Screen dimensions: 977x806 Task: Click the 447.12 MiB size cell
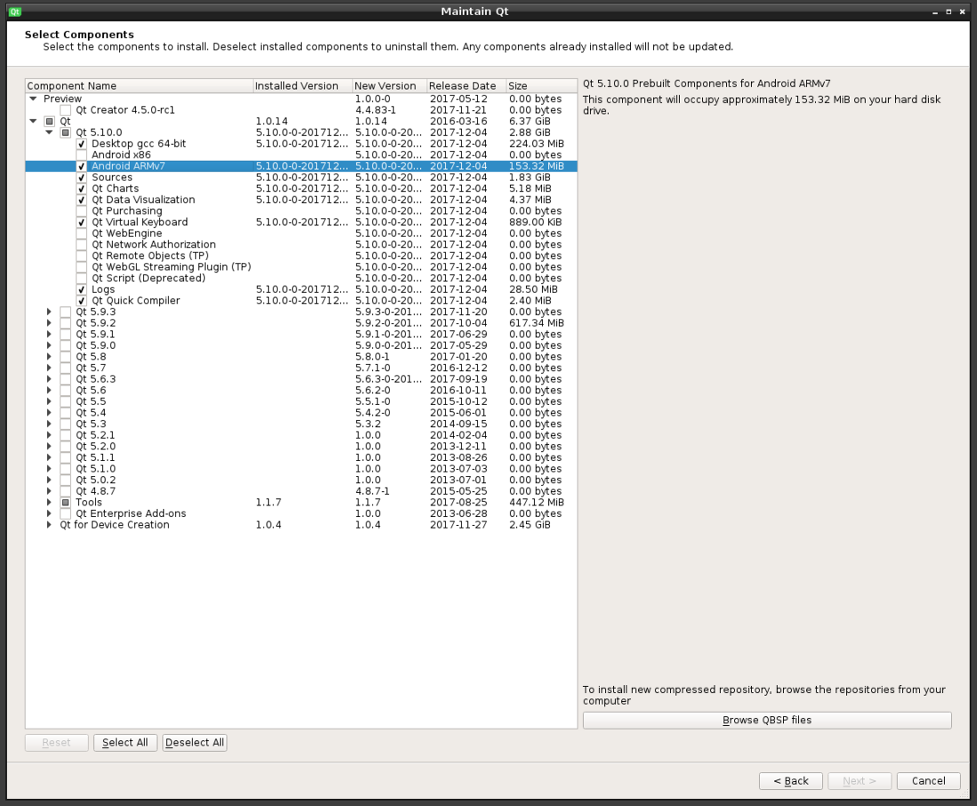point(537,503)
